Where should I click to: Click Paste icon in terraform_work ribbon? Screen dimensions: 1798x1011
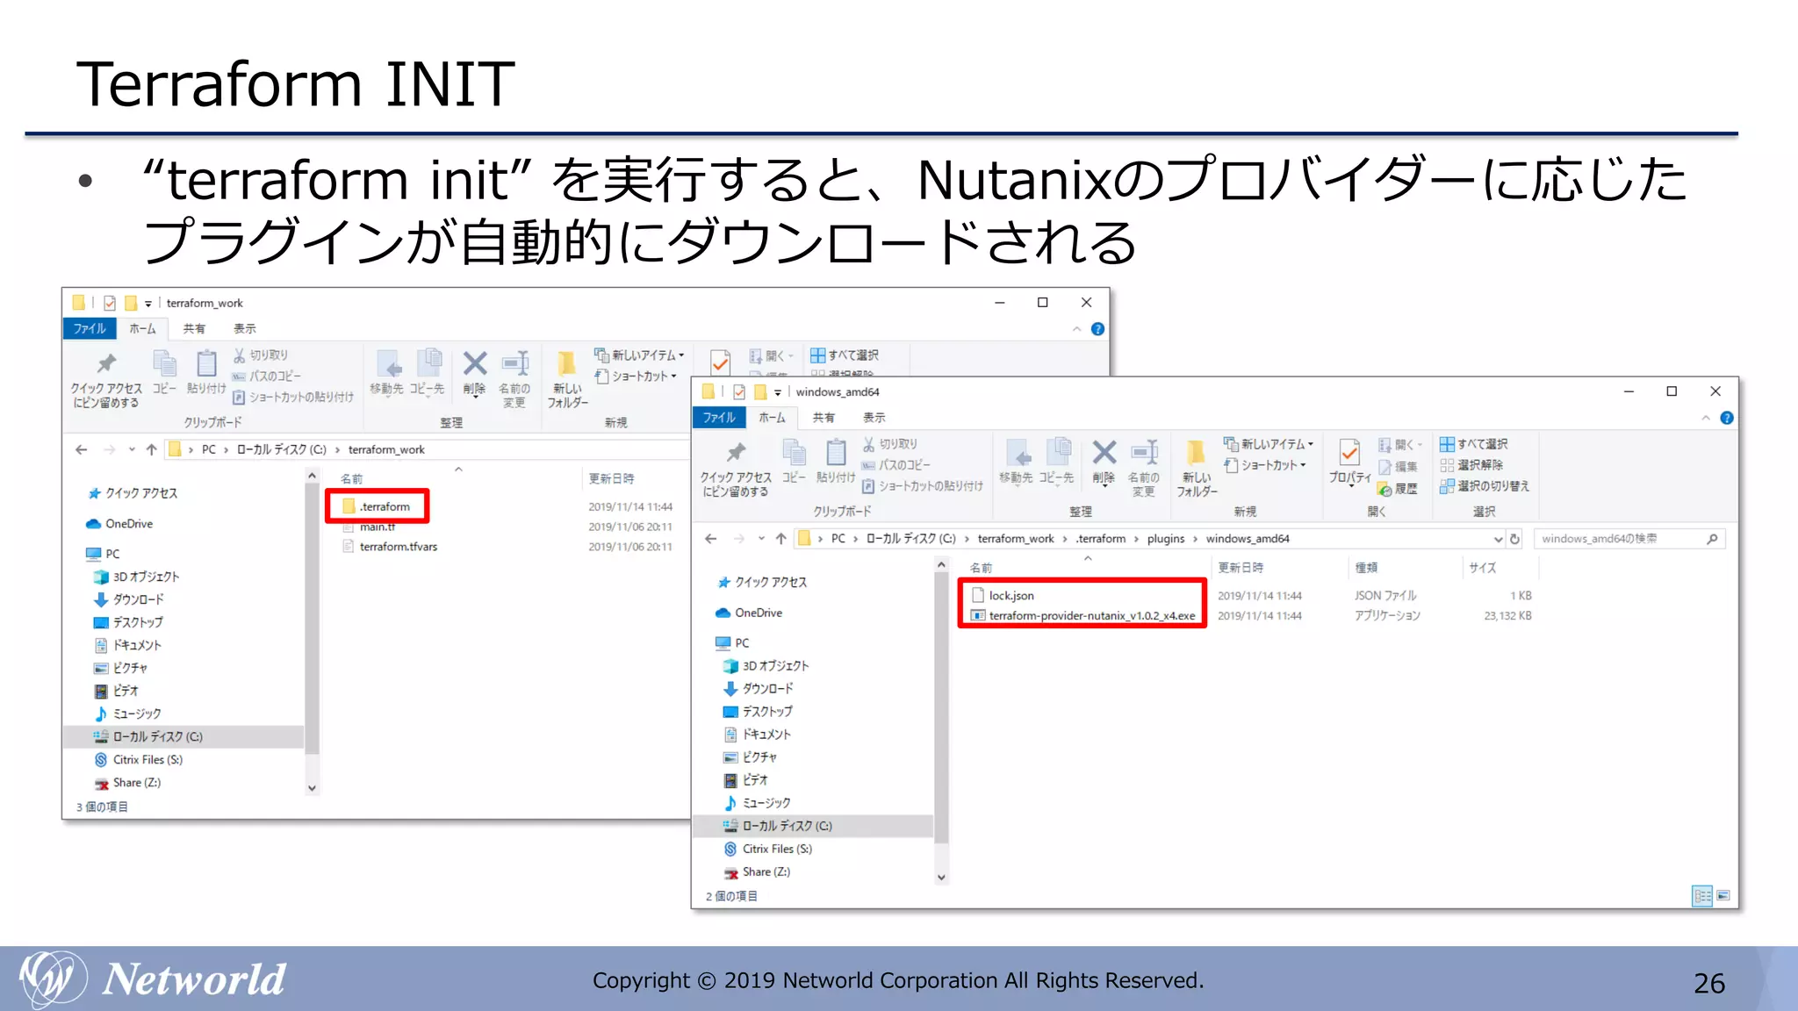[x=206, y=373]
